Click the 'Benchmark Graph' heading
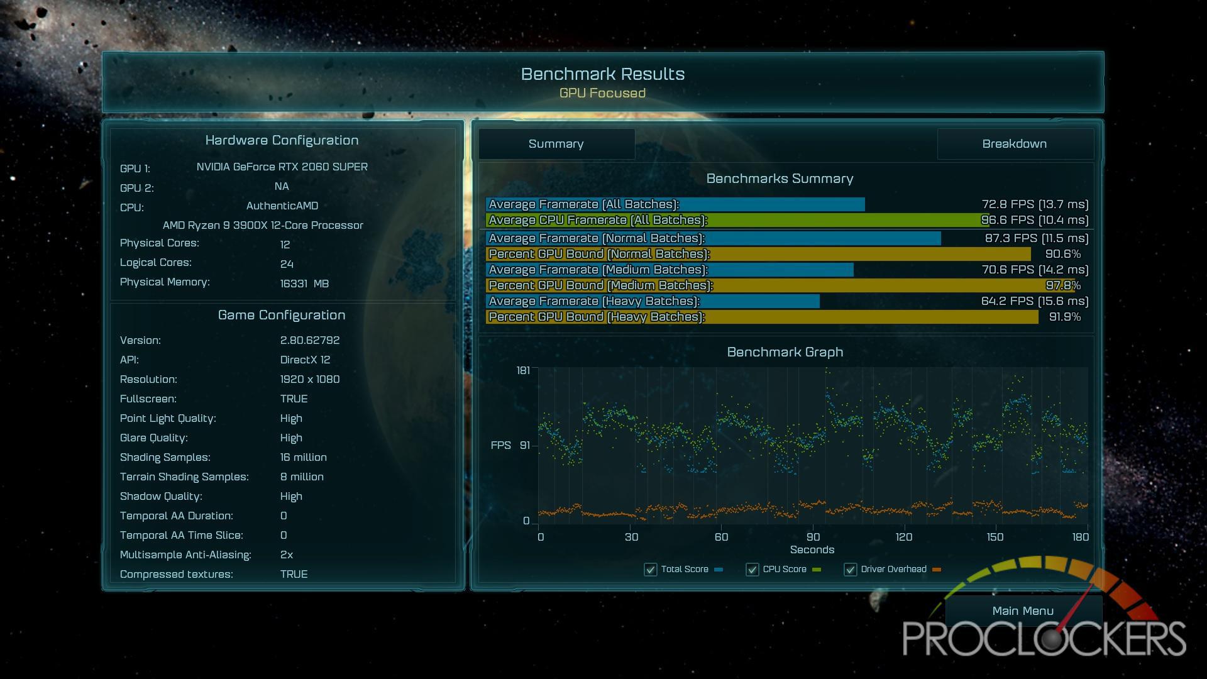 (785, 352)
